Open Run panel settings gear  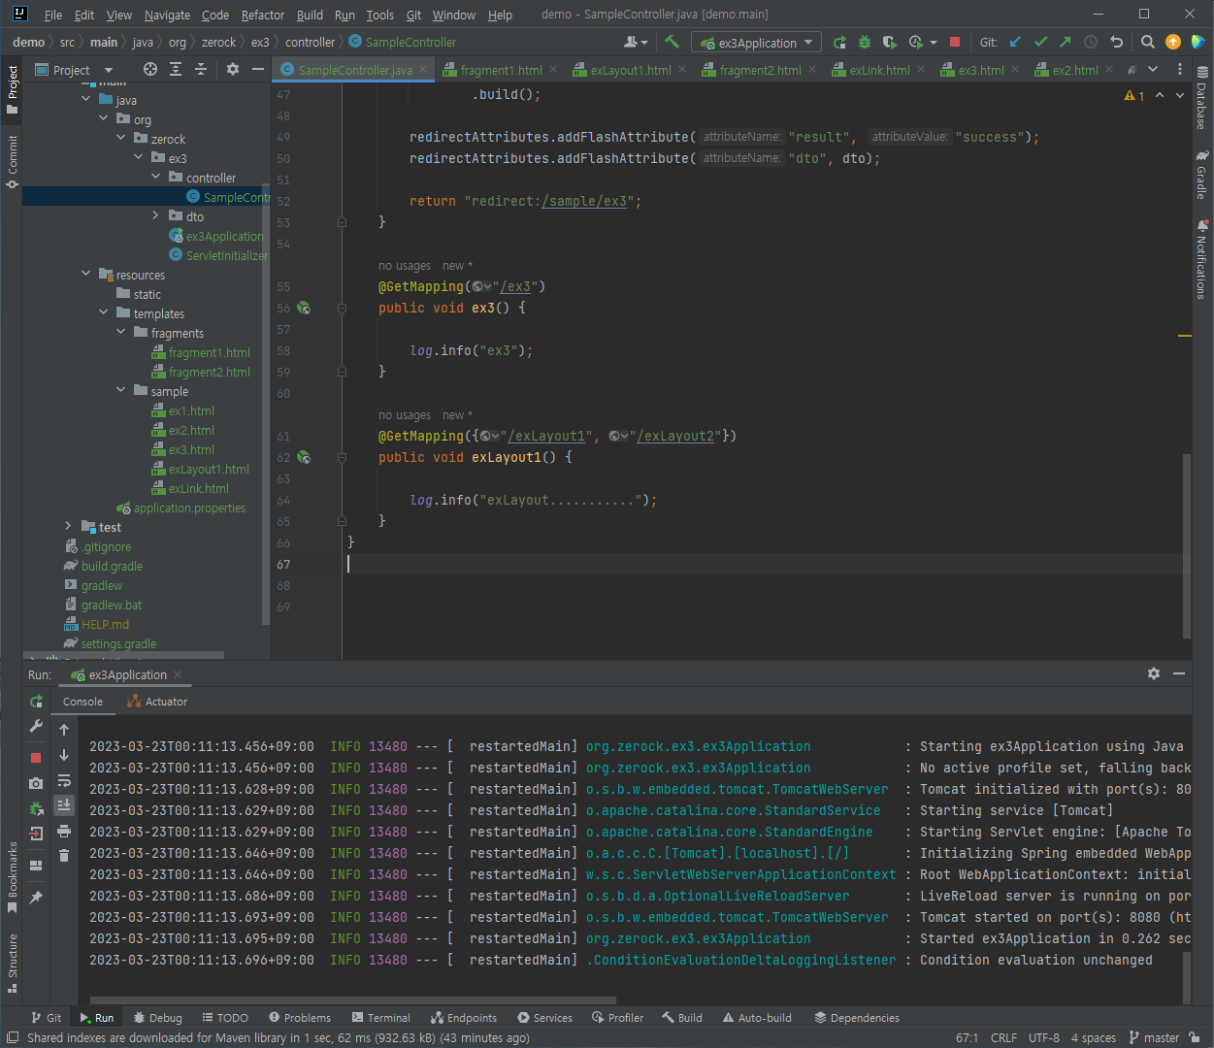(1154, 673)
